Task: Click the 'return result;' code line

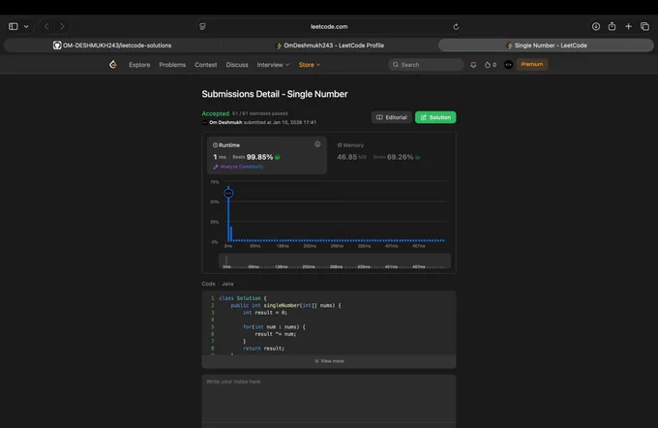Action: (263, 349)
